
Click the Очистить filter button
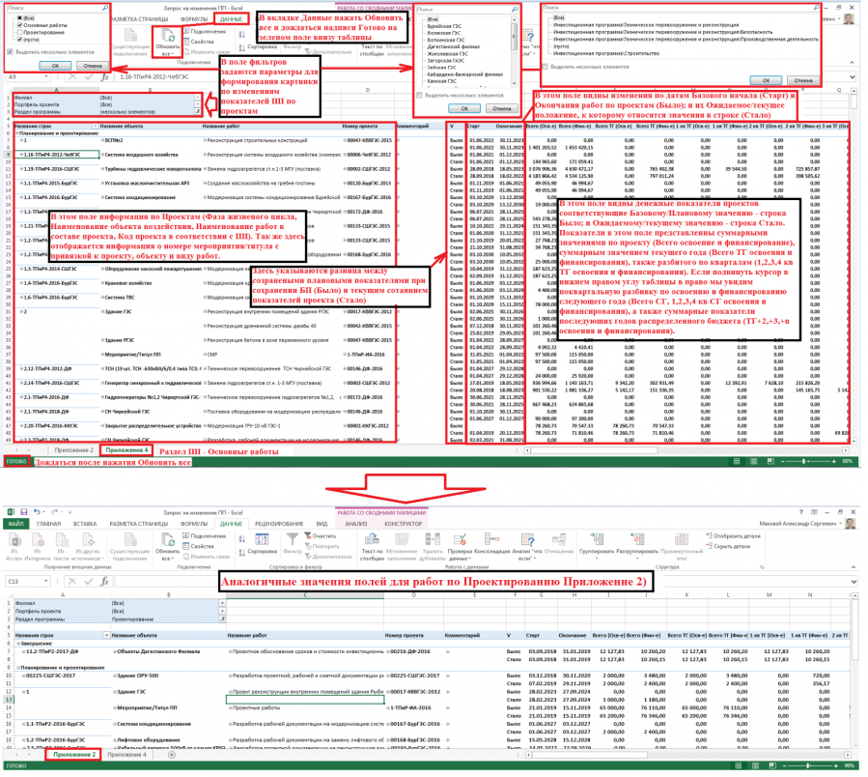pos(320,536)
